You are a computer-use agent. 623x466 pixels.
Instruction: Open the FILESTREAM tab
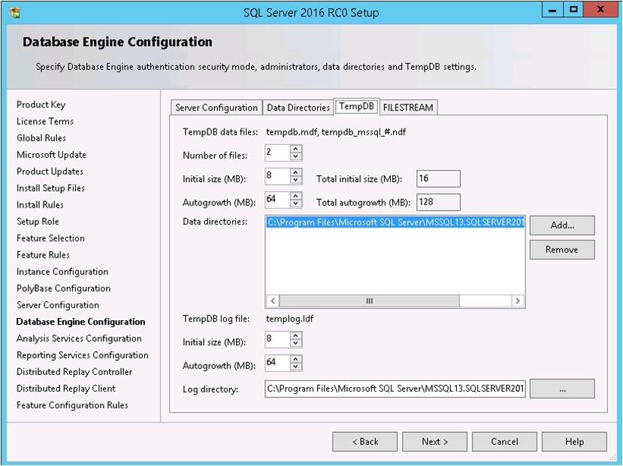(x=408, y=107)
